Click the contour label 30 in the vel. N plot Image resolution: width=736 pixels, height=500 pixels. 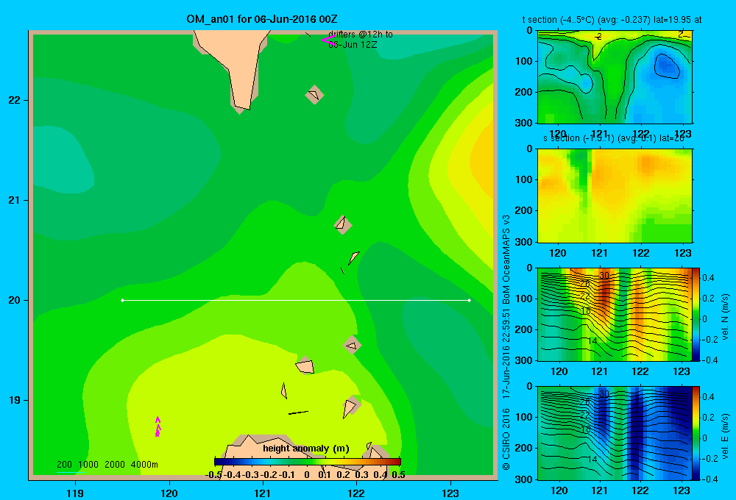[x=604, y=275]
